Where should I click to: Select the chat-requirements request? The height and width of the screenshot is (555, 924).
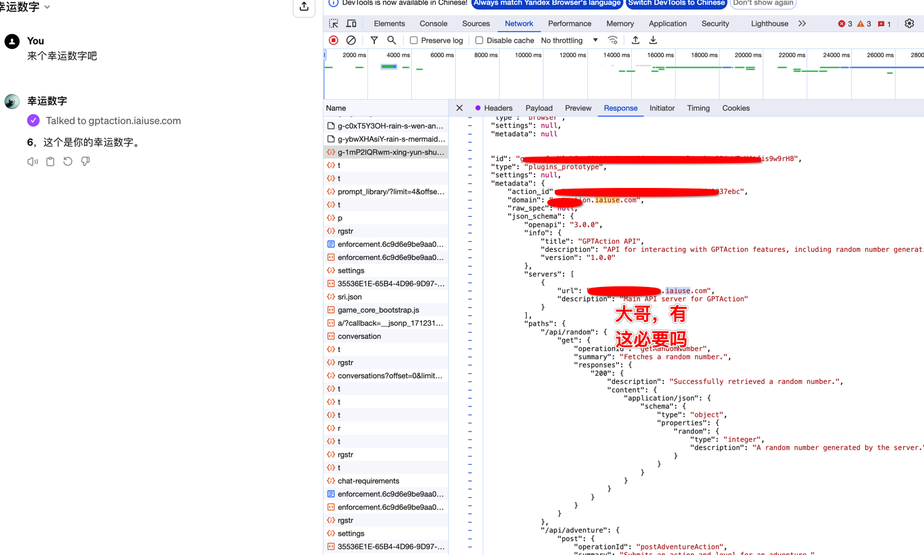click(x=386, y=481)
